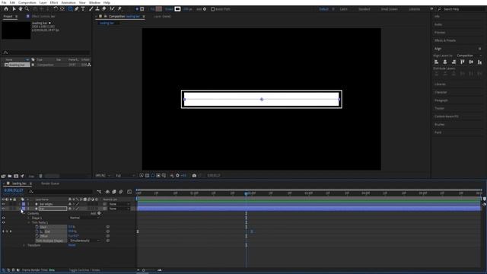Align layers to left edge

[436, 62]
